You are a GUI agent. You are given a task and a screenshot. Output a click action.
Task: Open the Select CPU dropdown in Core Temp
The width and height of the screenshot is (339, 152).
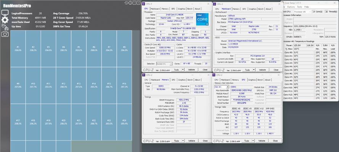click(x=303, y=12)
